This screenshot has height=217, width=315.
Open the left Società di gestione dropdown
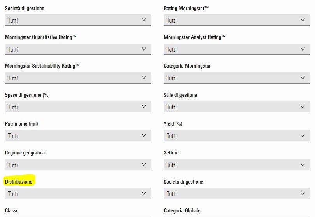point(78,20)
